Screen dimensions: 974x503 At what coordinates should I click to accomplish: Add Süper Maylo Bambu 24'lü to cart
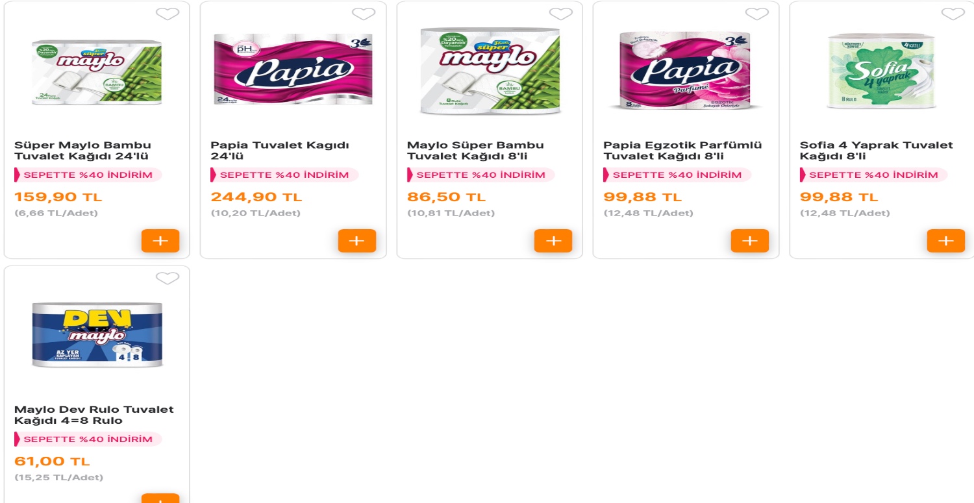click(160, 241)
